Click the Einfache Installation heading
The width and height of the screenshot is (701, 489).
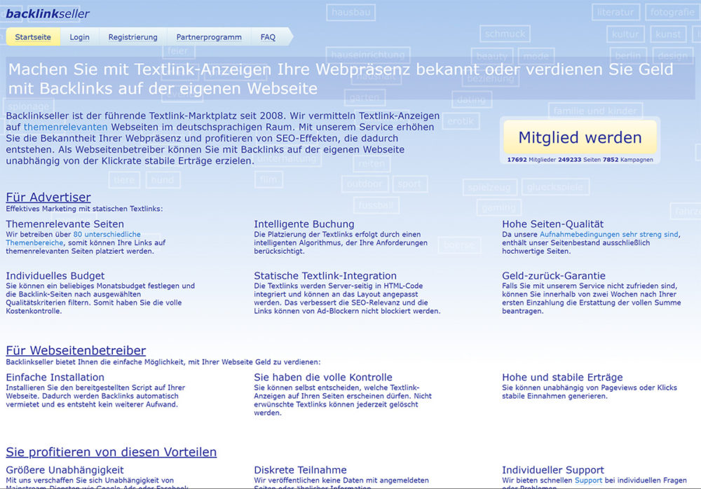coord(55,377)
